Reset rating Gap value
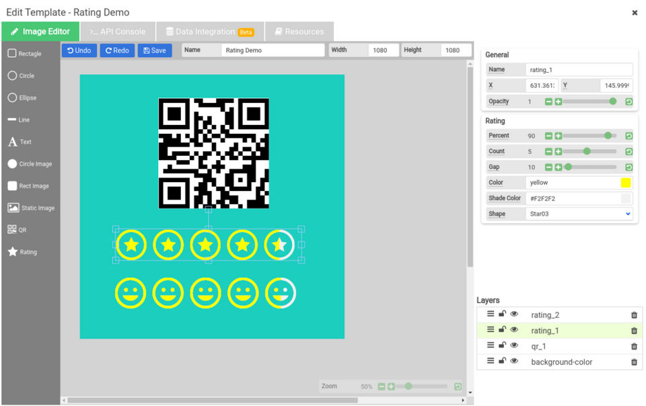 629,167
